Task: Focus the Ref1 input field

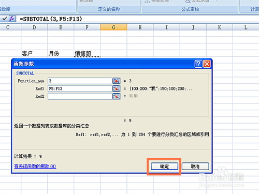Action: (80, 88)
